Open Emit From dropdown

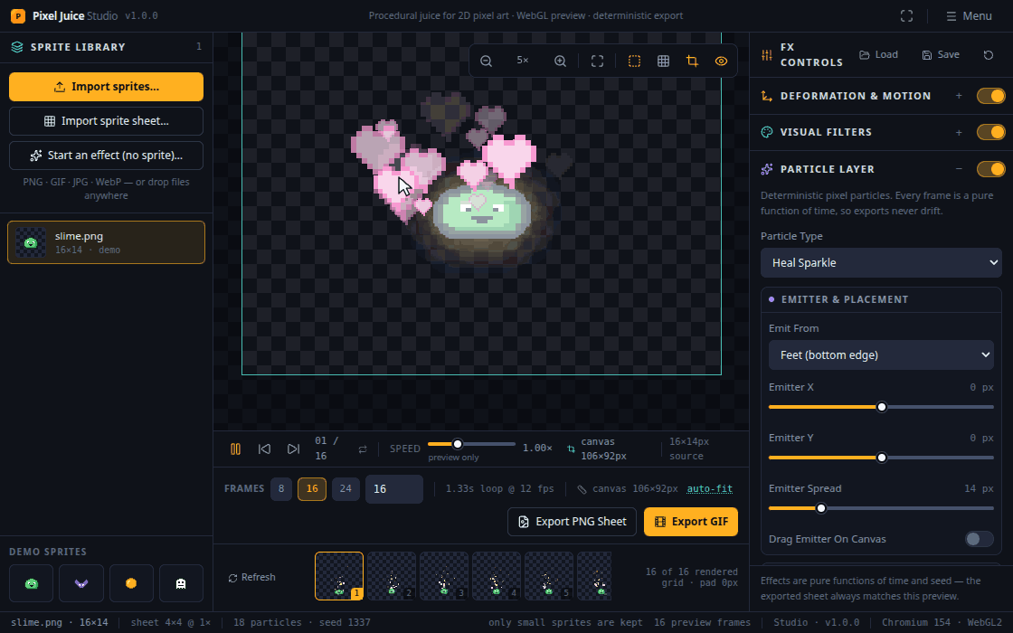tap(881, 355)
